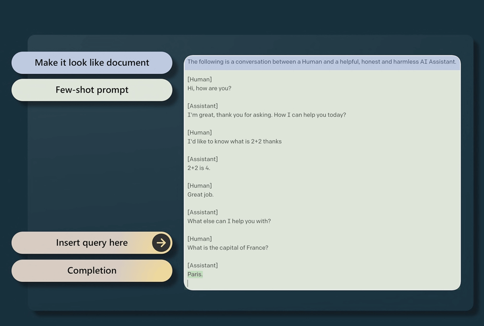484x326 pixels.
Task: Click the [Human] label above 'Hi, how are you?'
Action: [x=200, y=79]
